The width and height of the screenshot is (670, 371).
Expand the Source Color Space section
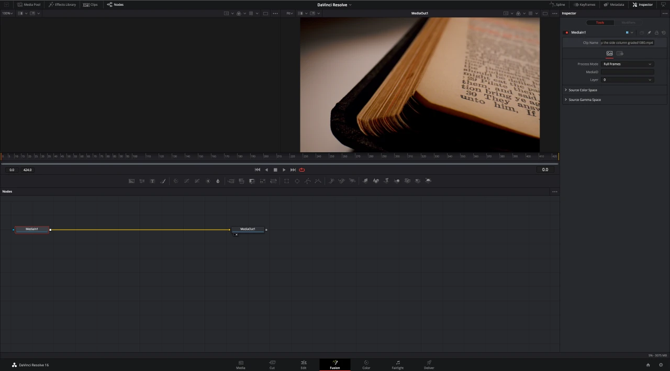pos(583,90)
